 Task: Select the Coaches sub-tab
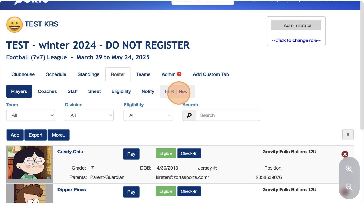tap(47, 91)
